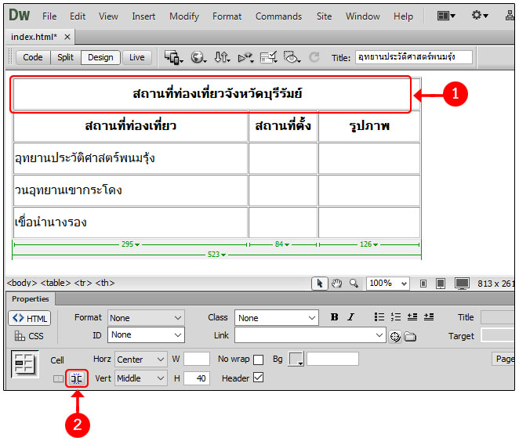Open the Commands menu
The height and width of the screenshot is (441, 519).
tap(278, 16)
